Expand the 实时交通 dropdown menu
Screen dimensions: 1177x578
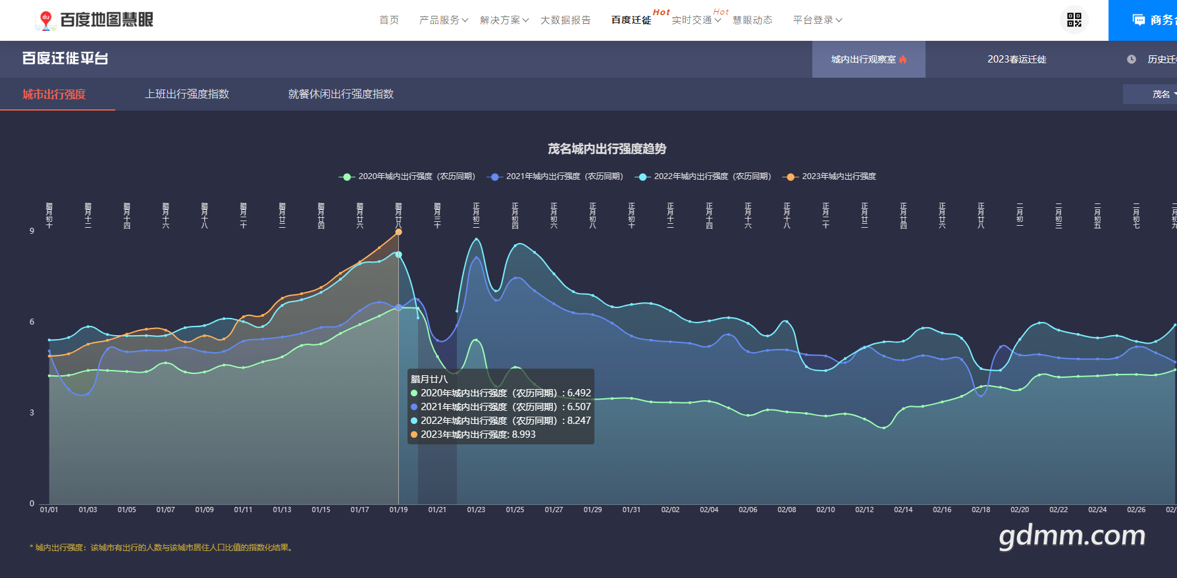[696, 20]
